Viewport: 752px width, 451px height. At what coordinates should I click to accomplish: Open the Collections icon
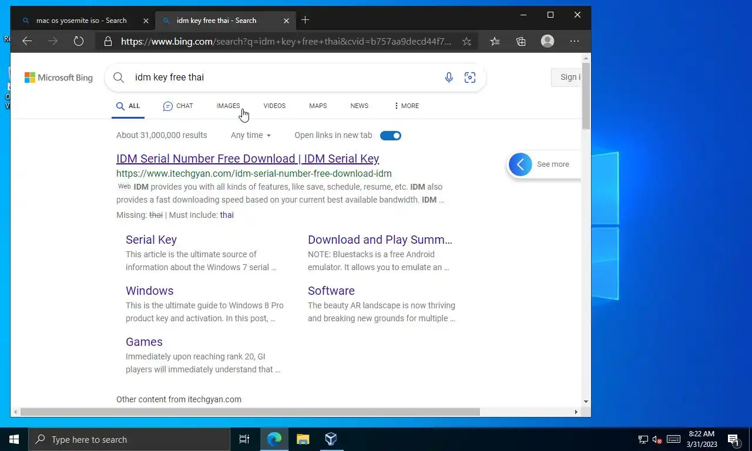point(521,41)
